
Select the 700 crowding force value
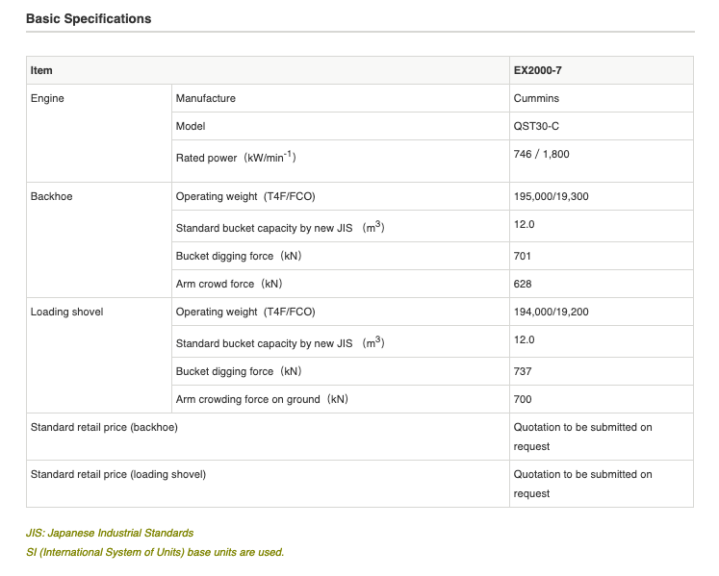pos(523,399)
